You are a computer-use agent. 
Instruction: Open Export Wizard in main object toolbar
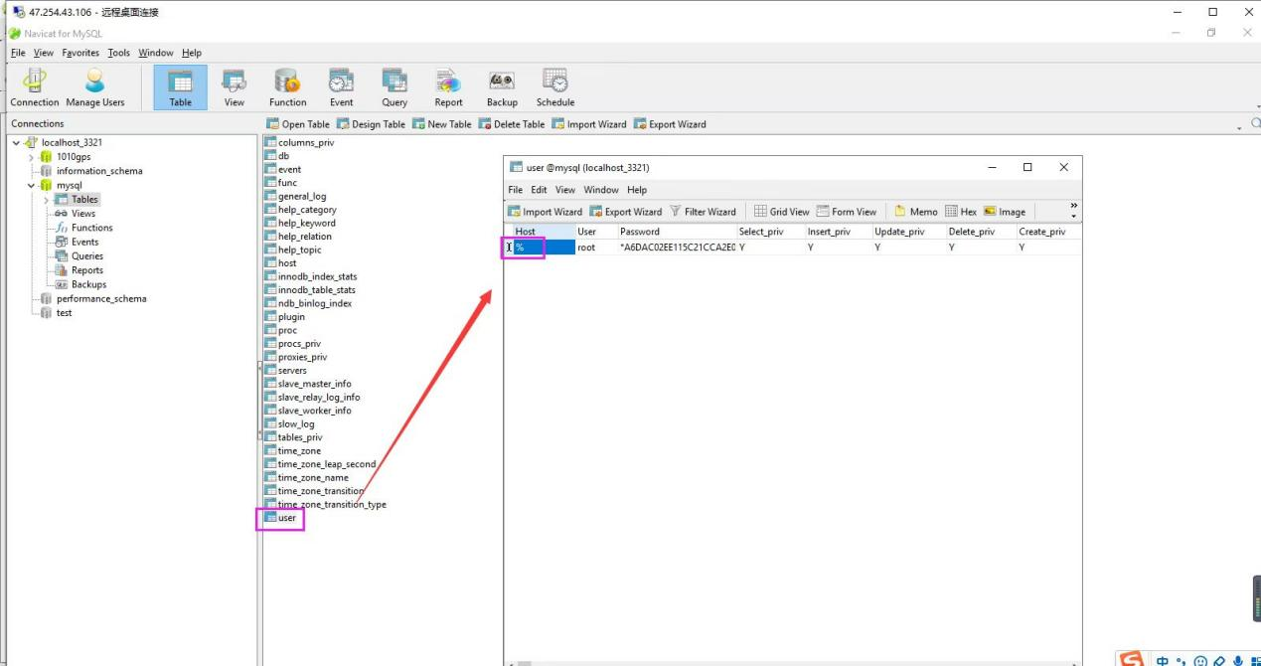[x=670, y=124]
